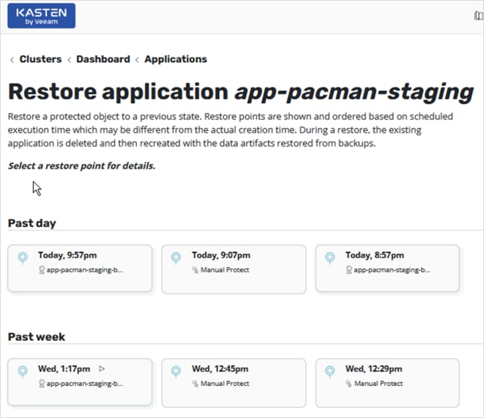The image size is (484, 418).
Task: Click policy badge icon on Today 8:57pm card
Action: pyautogui.click(x=349, y=270)
